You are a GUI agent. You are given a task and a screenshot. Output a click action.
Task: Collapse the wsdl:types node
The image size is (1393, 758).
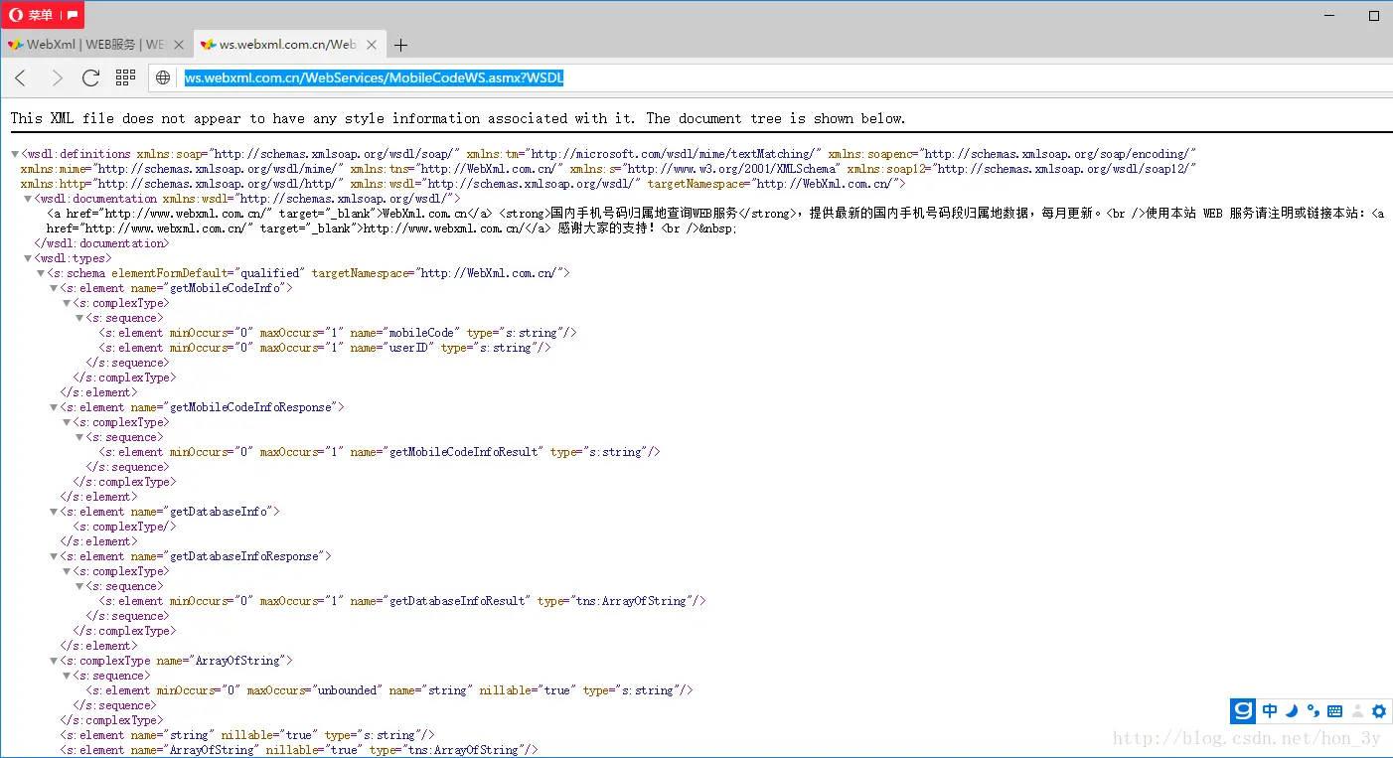coord(28,258)
